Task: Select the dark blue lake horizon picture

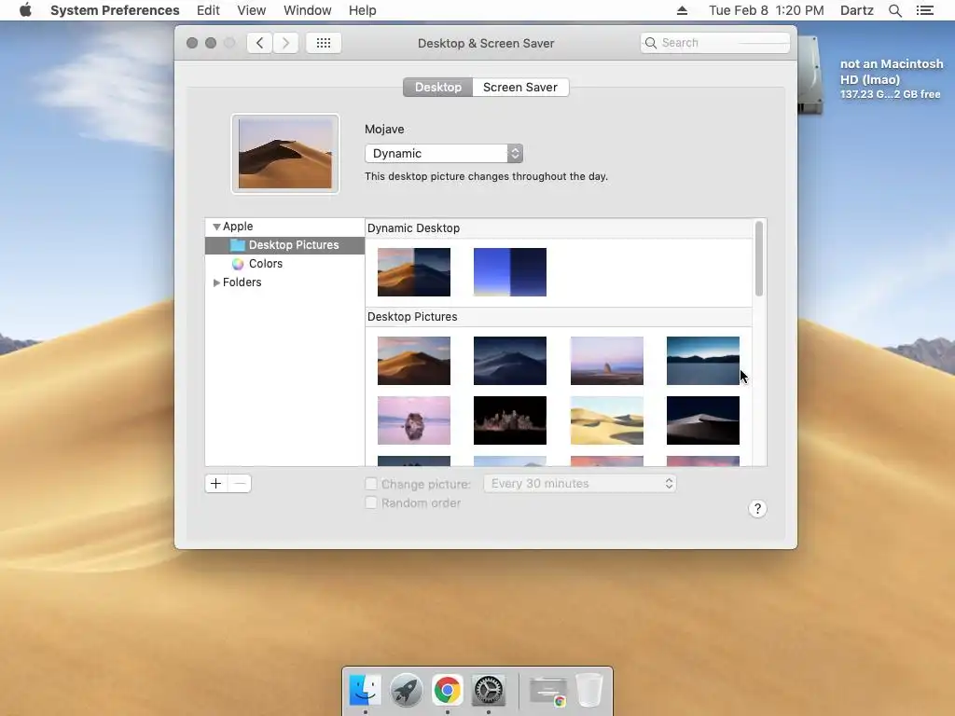Action: pyautogui.click(x=703, y=361)
